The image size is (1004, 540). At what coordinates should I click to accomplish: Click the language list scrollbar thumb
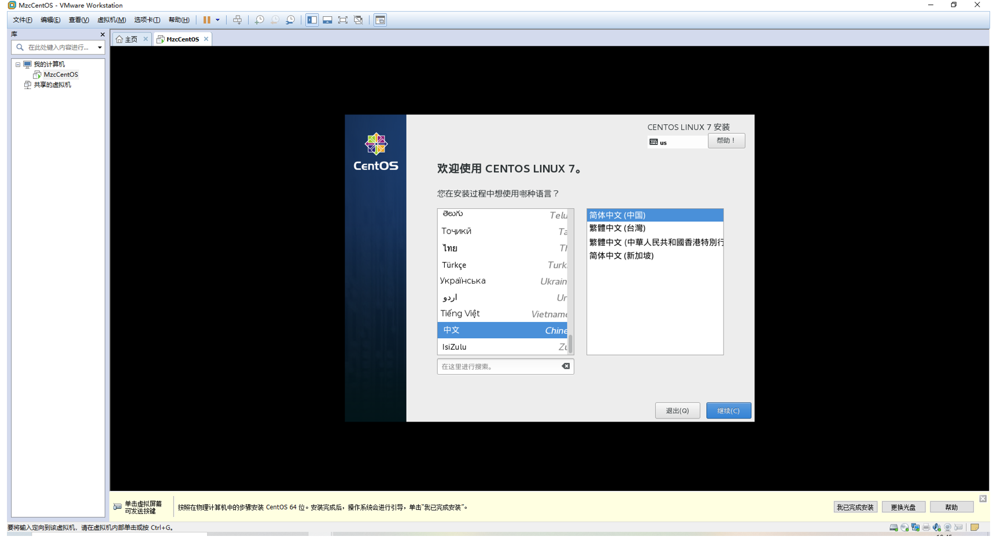tap(570, 345)
